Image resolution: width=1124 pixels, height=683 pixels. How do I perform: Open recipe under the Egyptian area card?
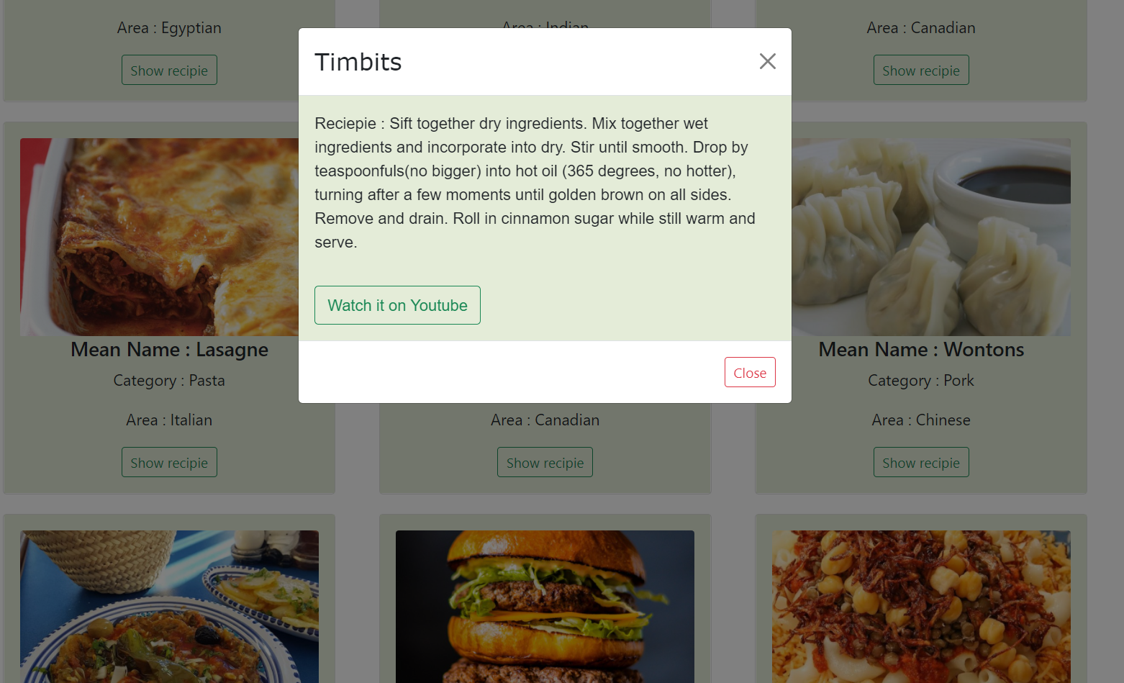(169, 69)
